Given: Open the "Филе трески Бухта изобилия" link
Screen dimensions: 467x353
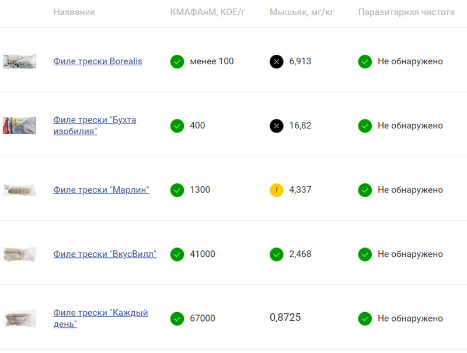Looking at the screenshot, I should point(95,125).
